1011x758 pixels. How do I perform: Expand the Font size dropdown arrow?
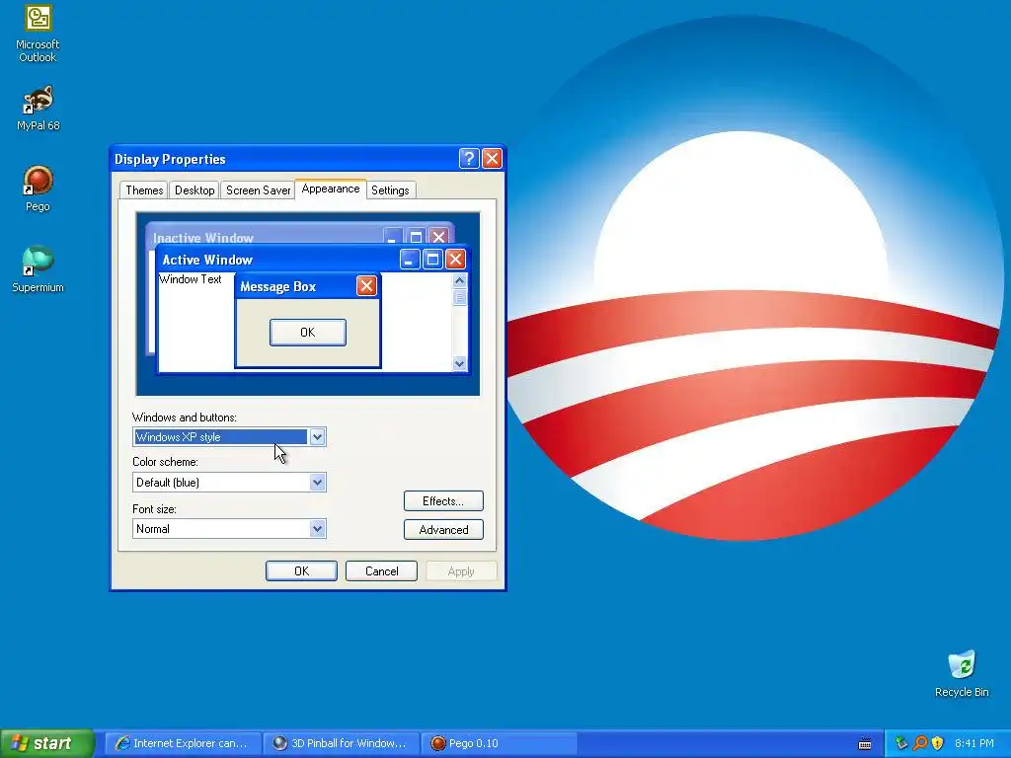317,529
